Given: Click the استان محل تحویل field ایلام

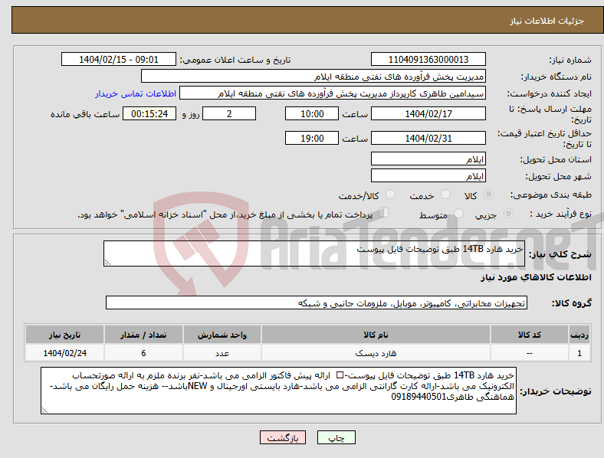Looking at the screenshot, I should coord(428,159).
